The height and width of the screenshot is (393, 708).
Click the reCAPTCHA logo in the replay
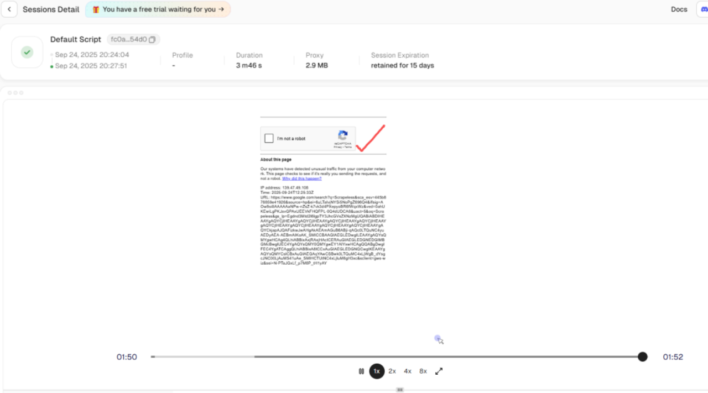click(343, 135)
